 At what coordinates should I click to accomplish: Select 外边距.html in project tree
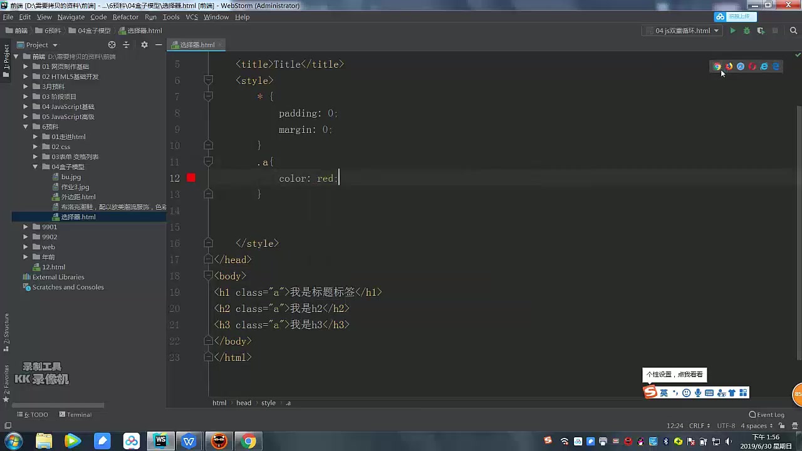78,197
